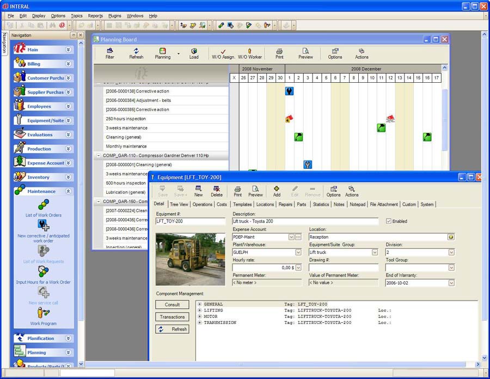The image size is (490, 379).
Task: Click Filter icon in Planning Board toolbar
Action: click(109, 54)
